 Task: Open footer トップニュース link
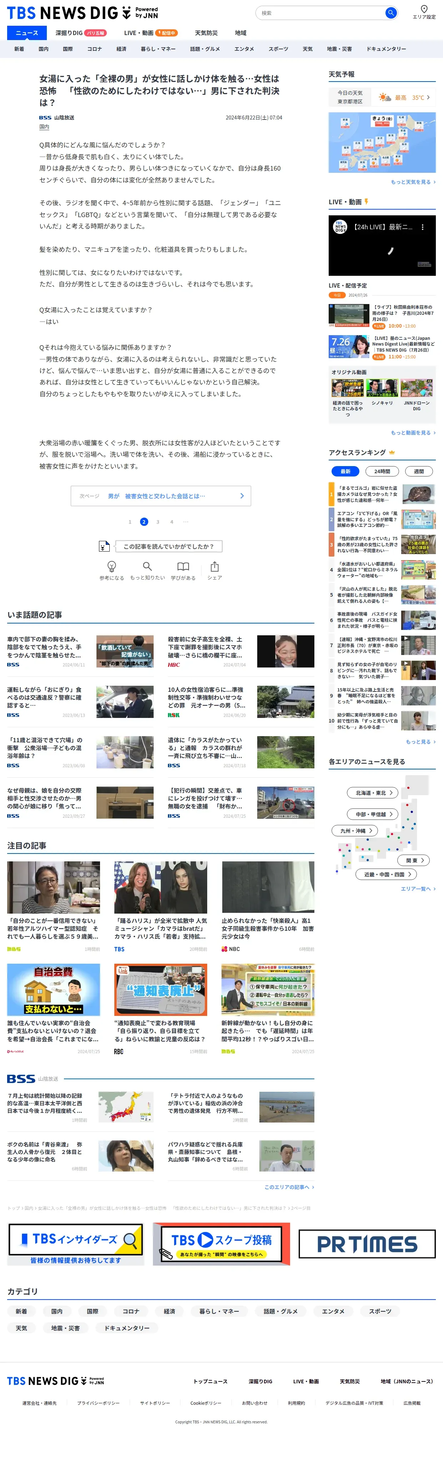pyautogui.click(x=210, y=1381)
